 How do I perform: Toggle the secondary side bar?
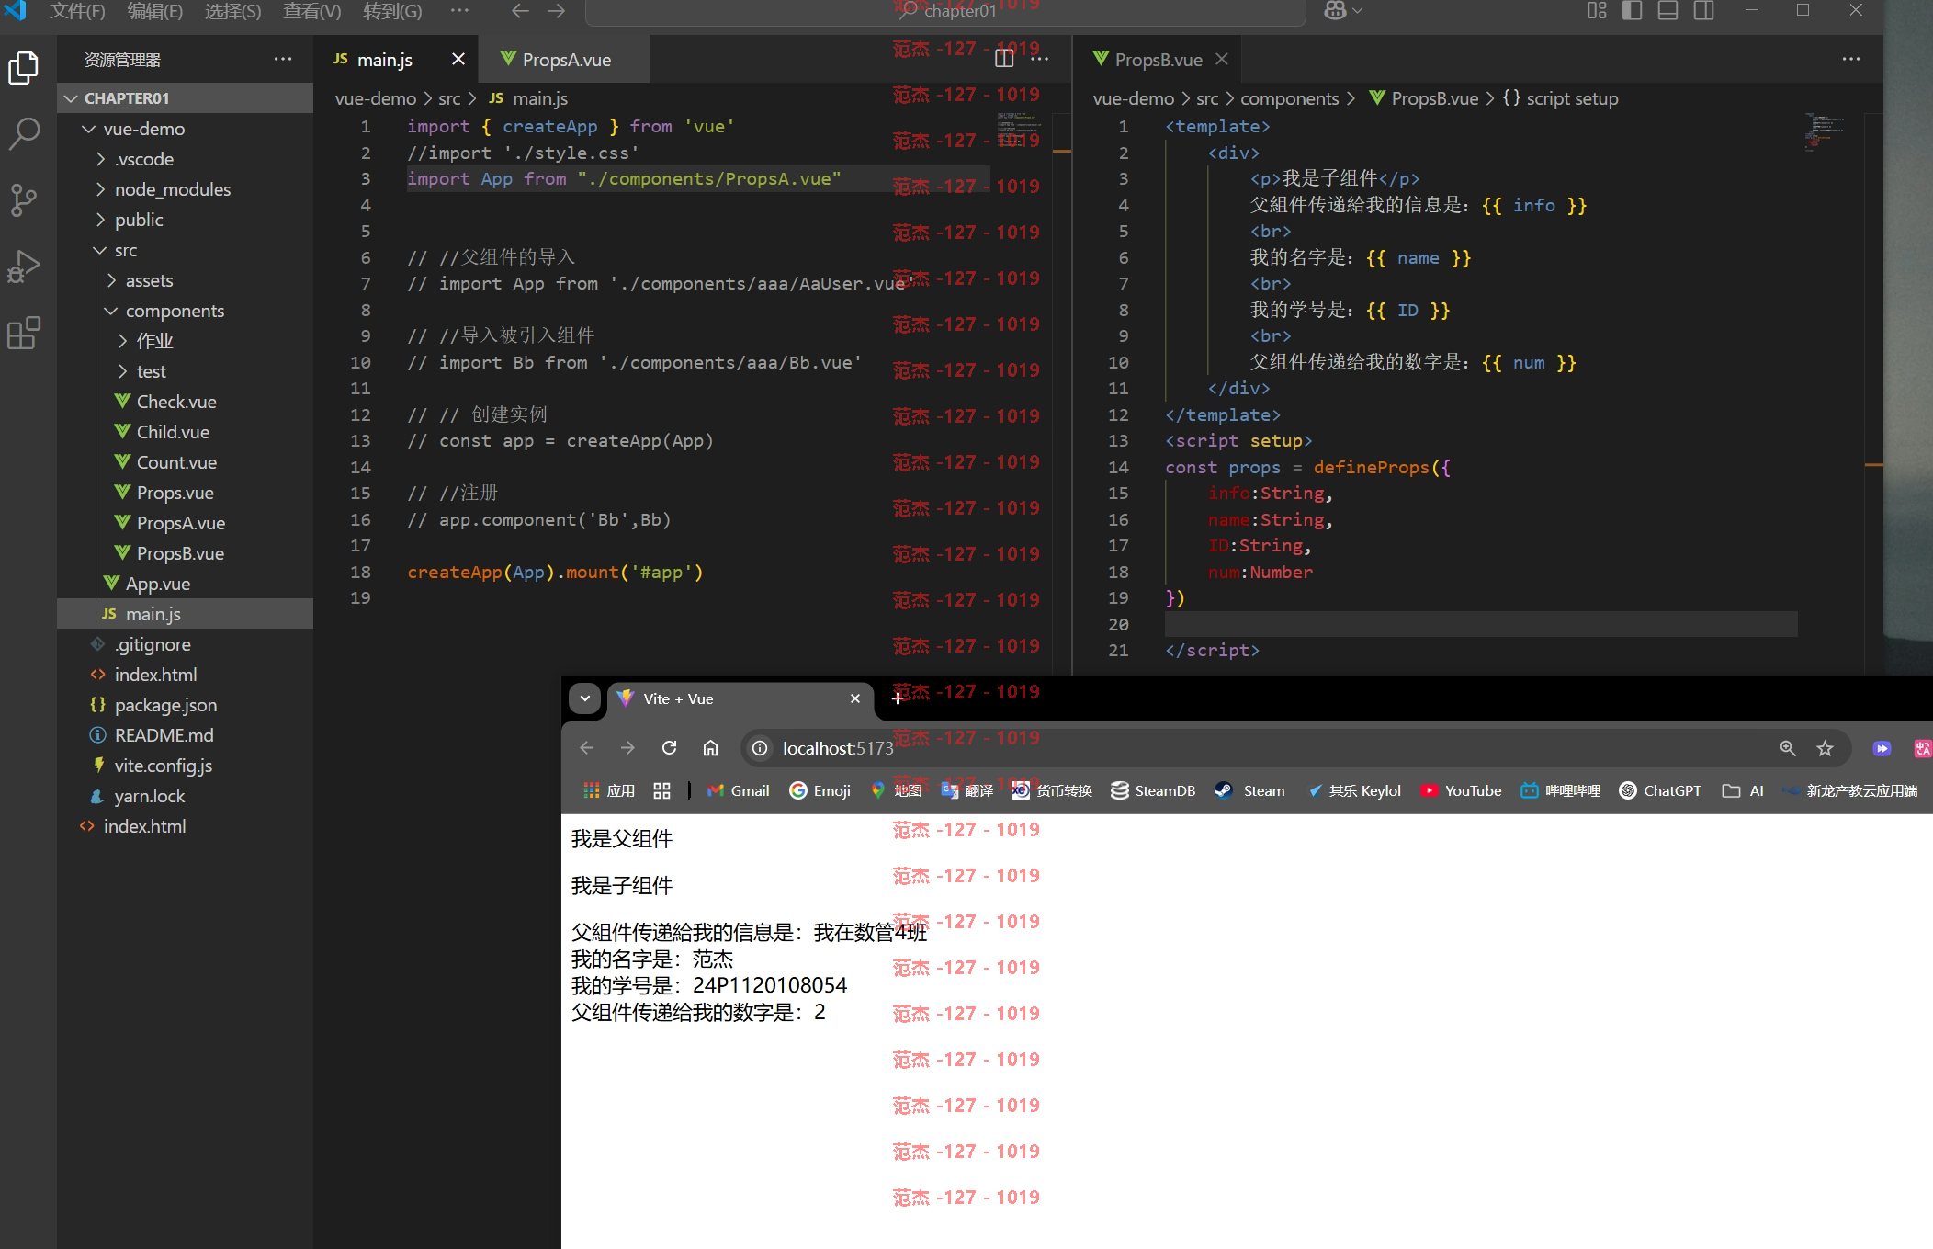click(1704, 10)
